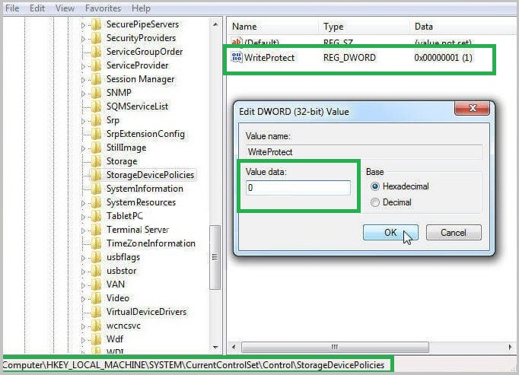Click the SystemInformation folder icon

click(97, 189)
